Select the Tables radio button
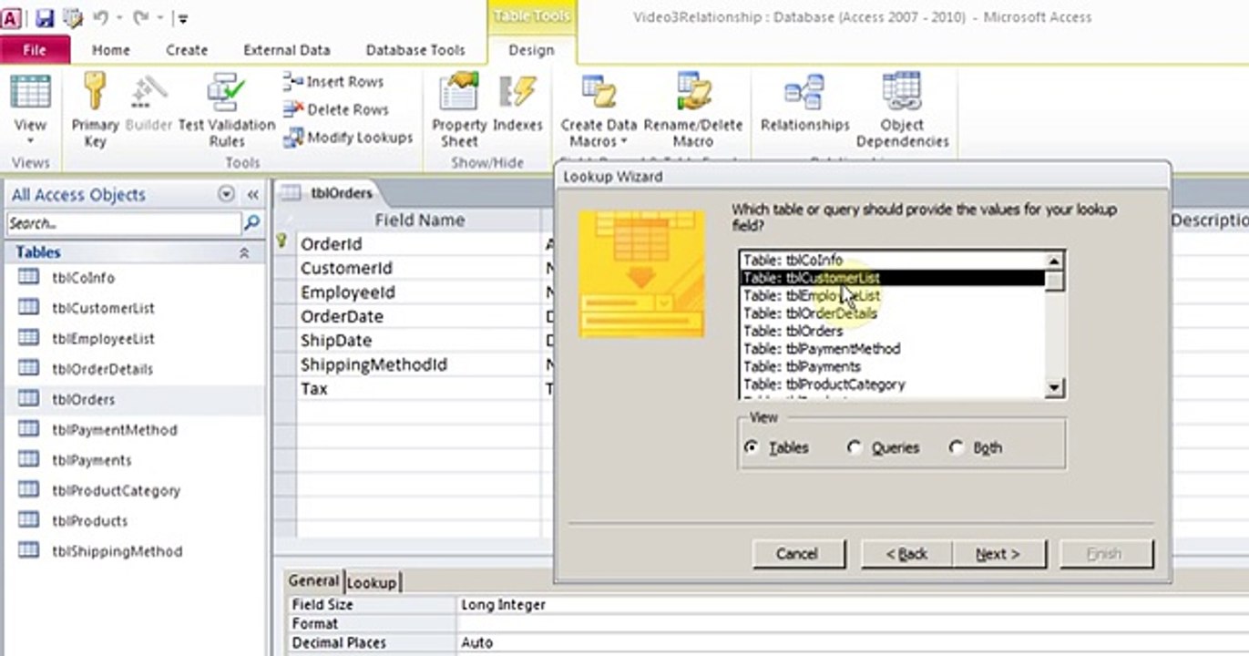Screen dimensions: 1249x656 [x=752, y=447]
